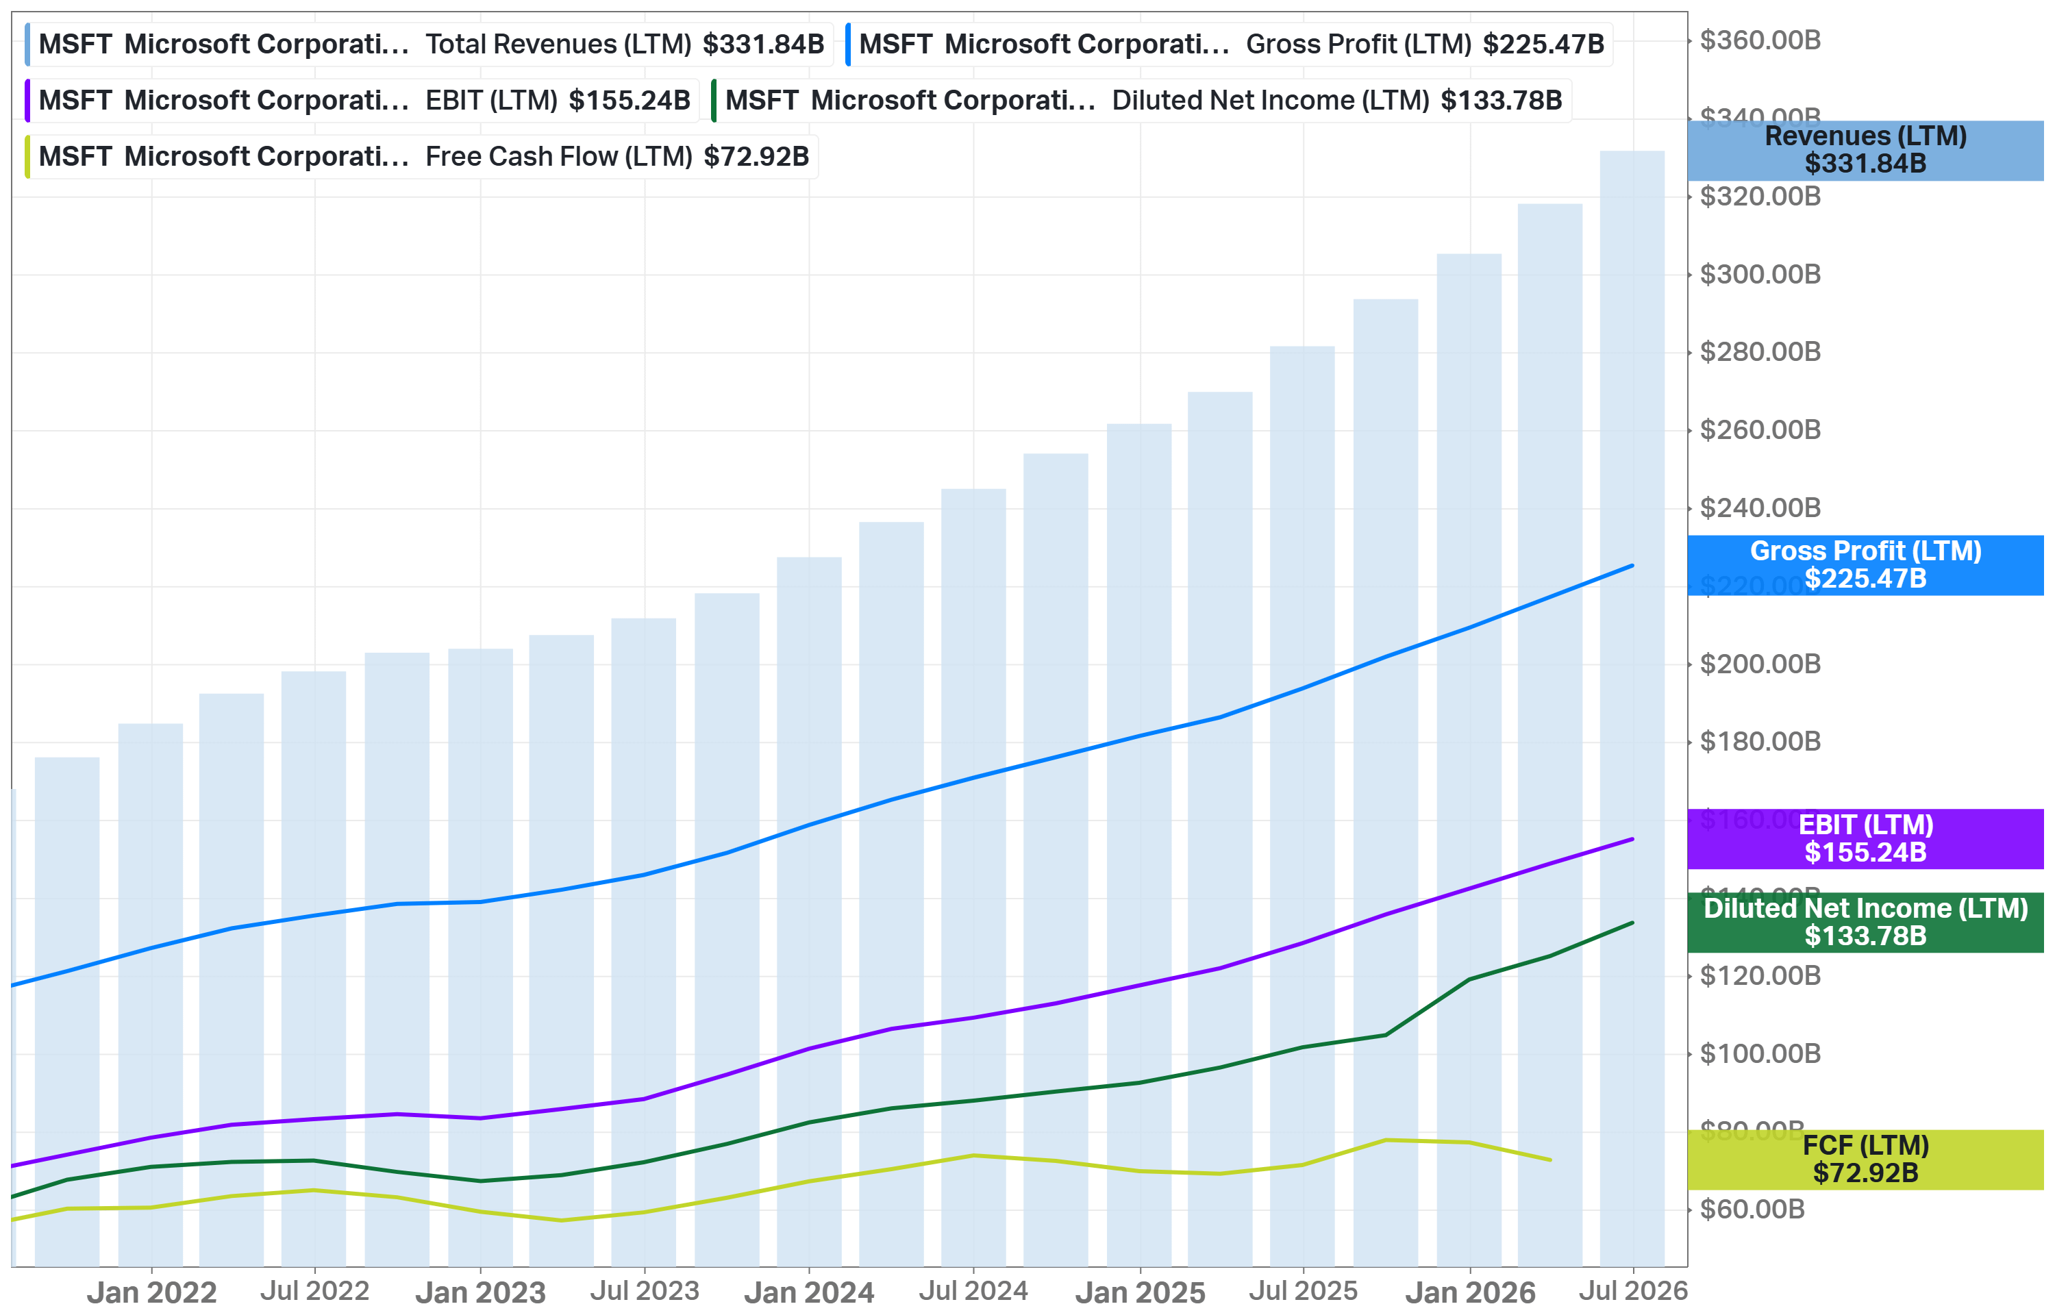The image size is (2055, 1315).
Task: Click the FCF (LTM) $72.92B axis tag
Action: (x=1865, y=1160)
